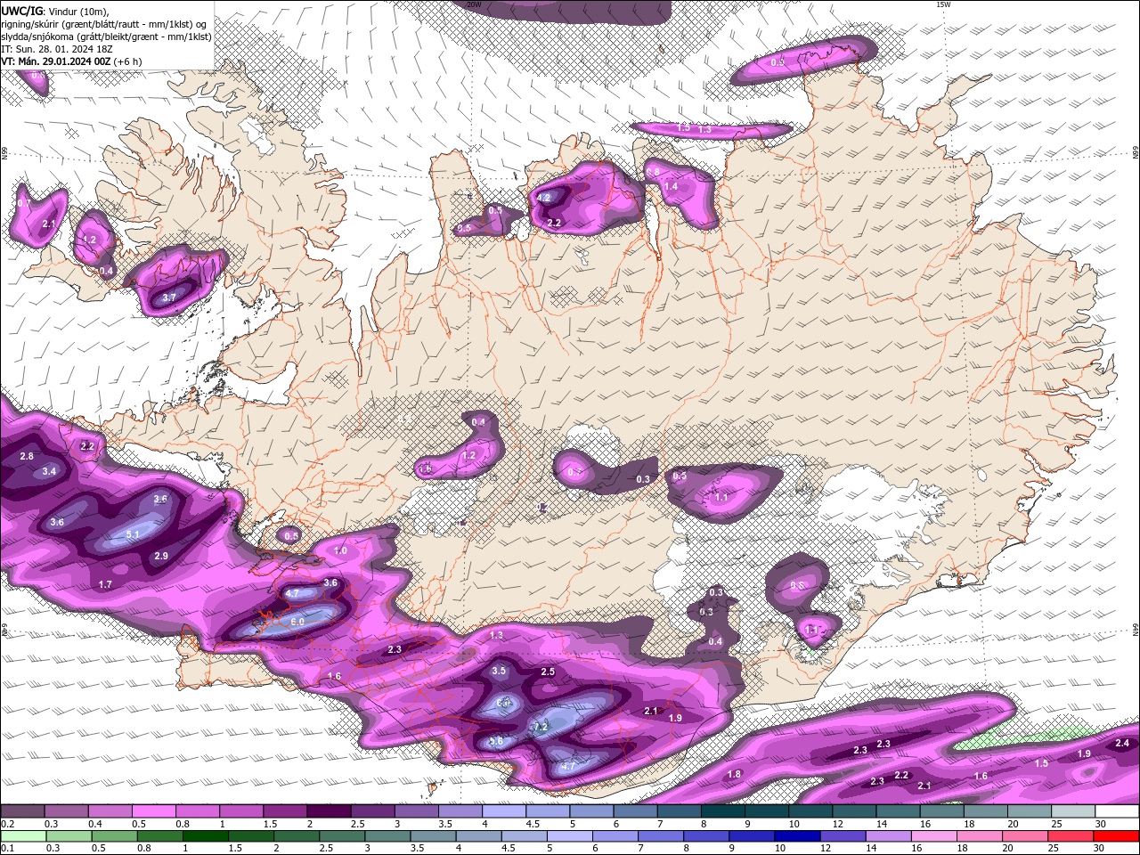This screenshot has width=1140, height=855.
Task: Click the 'rigning/skúrir' description line
Action: click(x=105, y=23)
